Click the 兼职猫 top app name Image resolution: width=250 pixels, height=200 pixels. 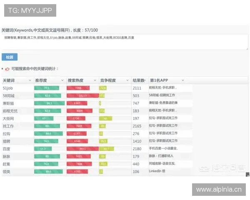point(163,103)
